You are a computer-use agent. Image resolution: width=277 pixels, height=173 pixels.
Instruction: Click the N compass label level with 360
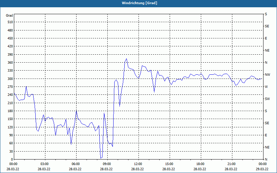(x=266, y=63)
